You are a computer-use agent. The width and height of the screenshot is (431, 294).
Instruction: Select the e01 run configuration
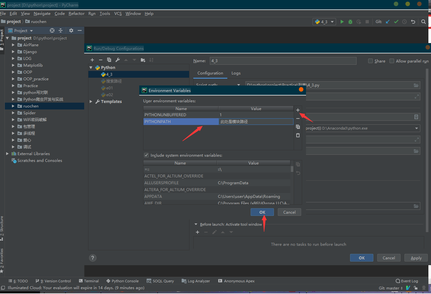pyautogui.click(x=139, y=88)
